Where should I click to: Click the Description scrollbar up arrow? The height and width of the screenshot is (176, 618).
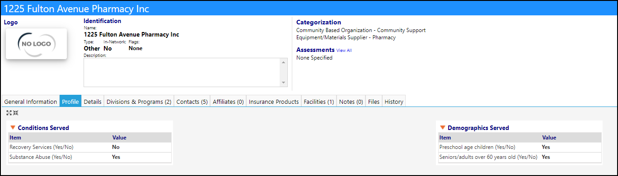click(284, 62)
